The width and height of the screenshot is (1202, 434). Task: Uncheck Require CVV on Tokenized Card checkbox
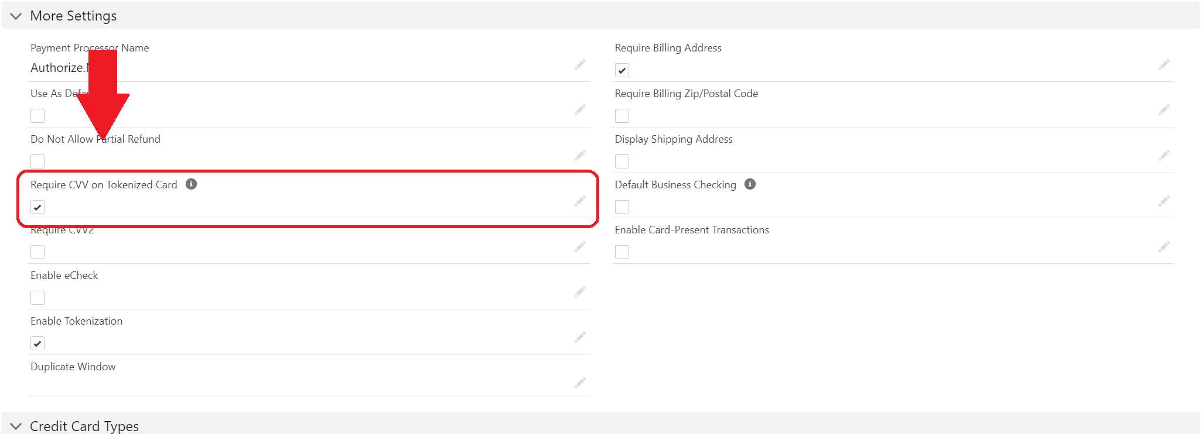click(x=37, y=207)
